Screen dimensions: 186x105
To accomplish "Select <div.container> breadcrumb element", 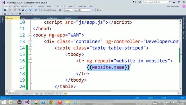I will (27, 94).
